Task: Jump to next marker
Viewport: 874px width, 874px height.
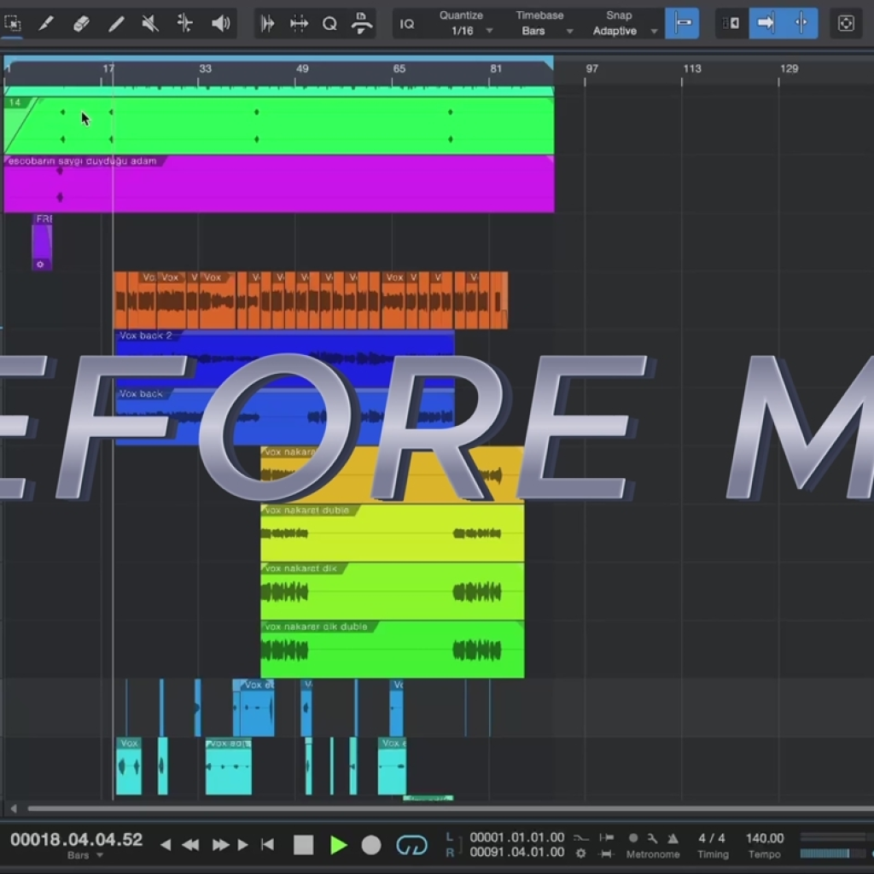Action: (243, 845)
